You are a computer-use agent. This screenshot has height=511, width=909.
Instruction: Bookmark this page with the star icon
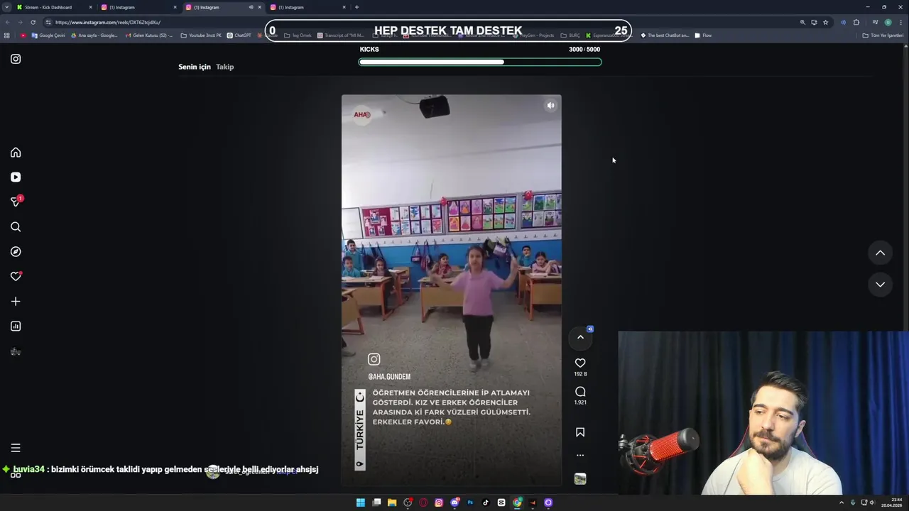pos(825,22)
